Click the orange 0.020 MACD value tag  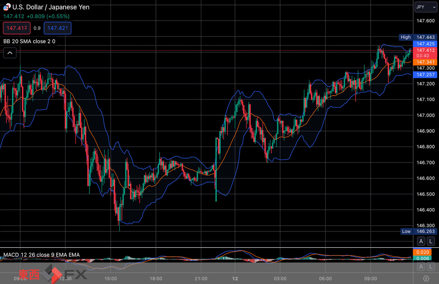[422, 252]
